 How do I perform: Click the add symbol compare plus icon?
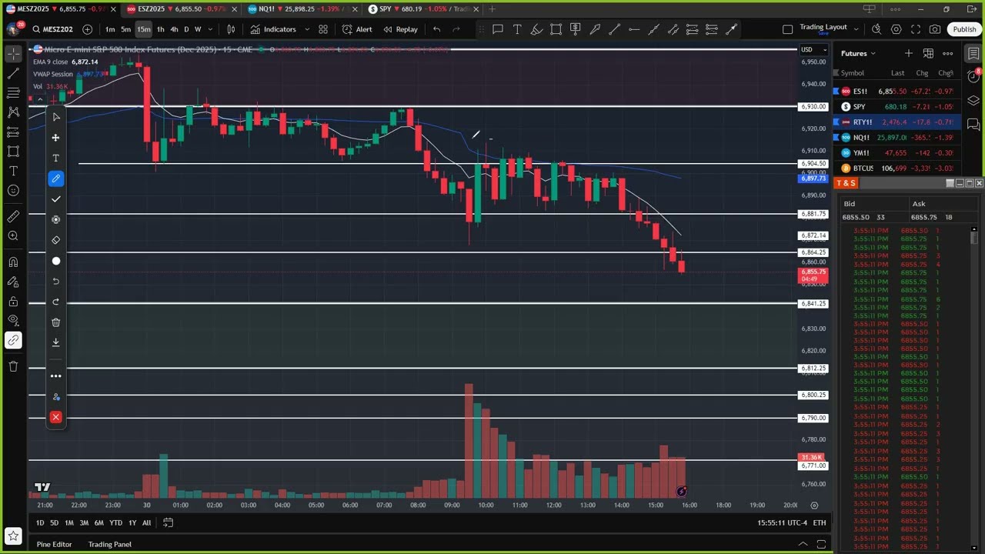[87, 29]
